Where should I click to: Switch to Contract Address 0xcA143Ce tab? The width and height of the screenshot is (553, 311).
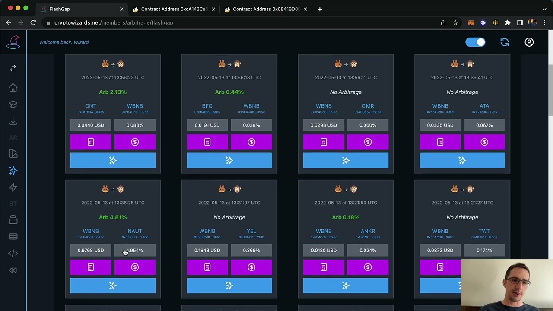(x=174, y=9)
